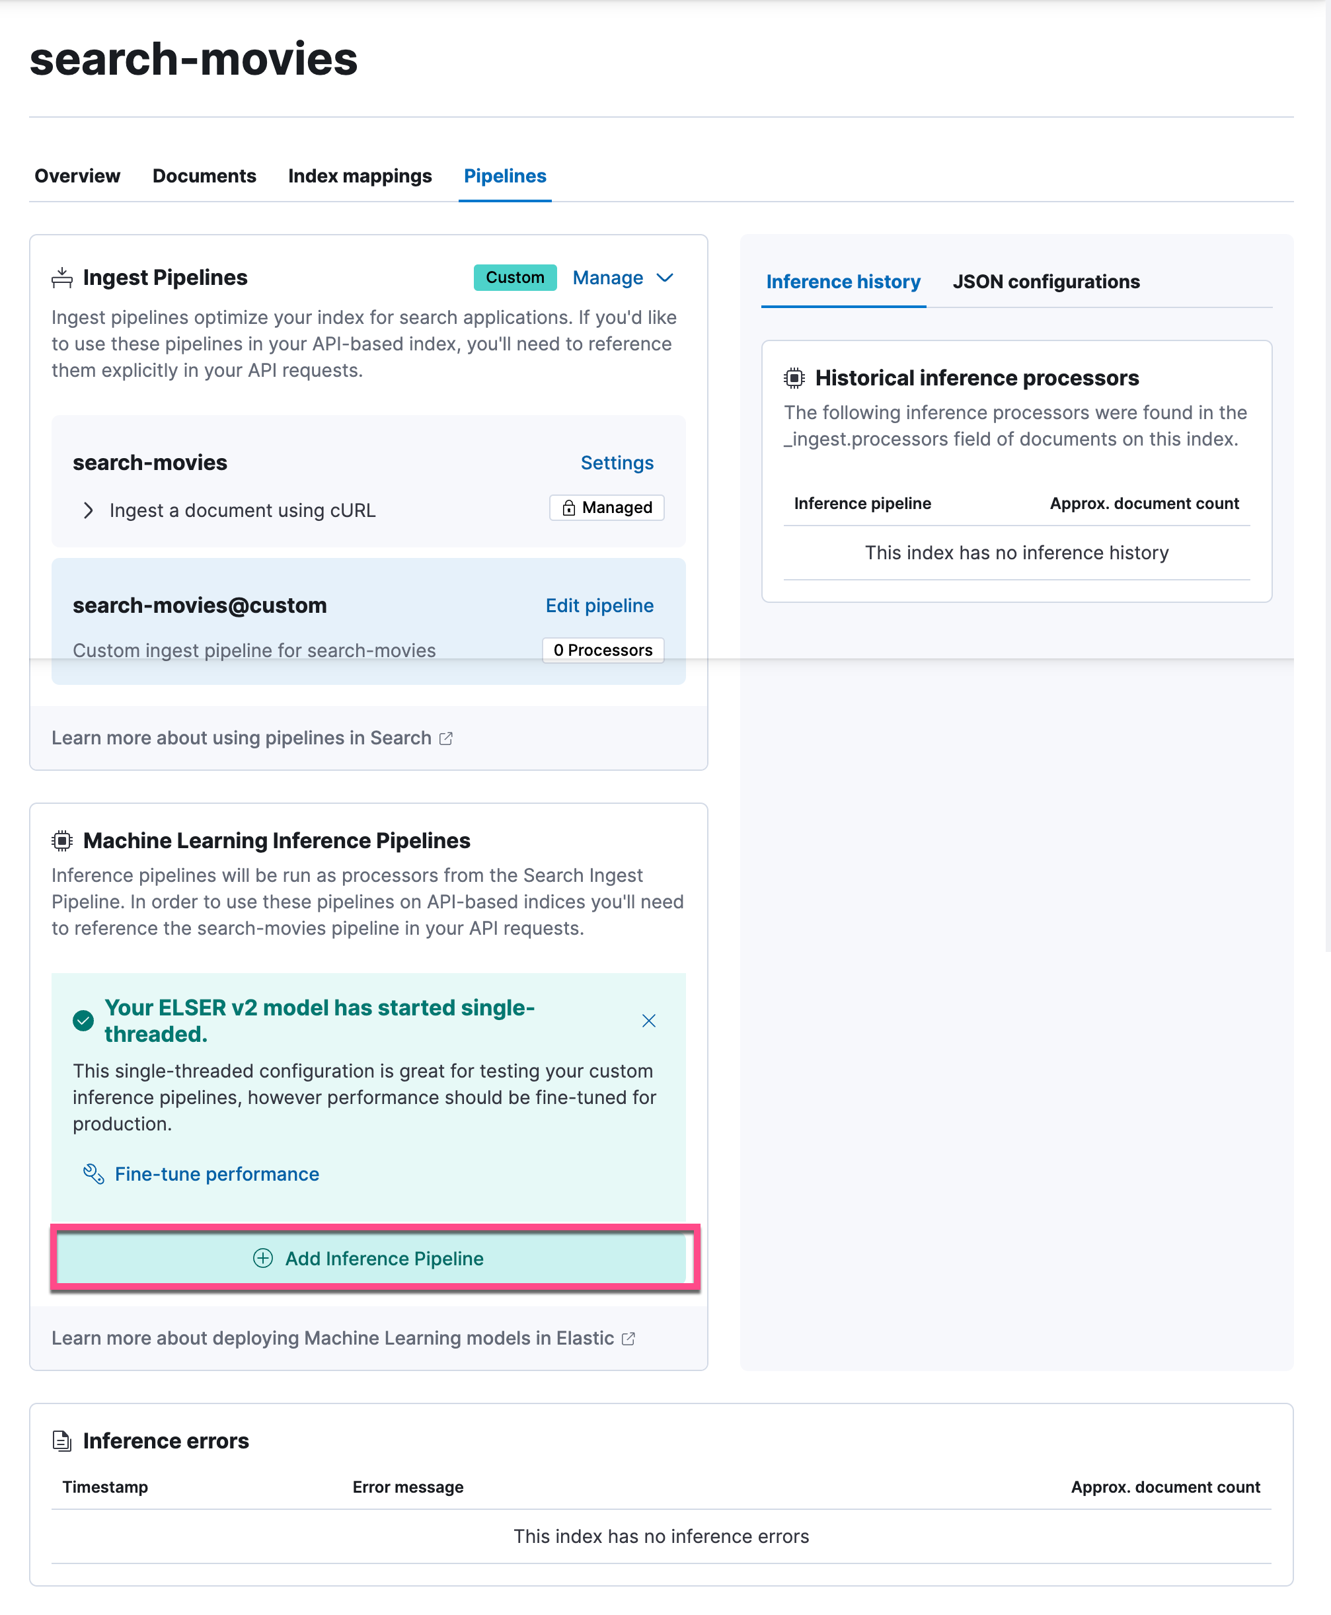
Task: Select the Documents tab
Action: click(x=204, y=176)
